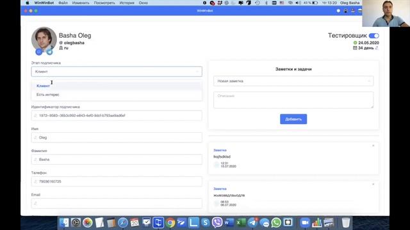Click the Telegram badge under the avatar
This screenshot has width=410, height=230.
(x=49, y=52)
